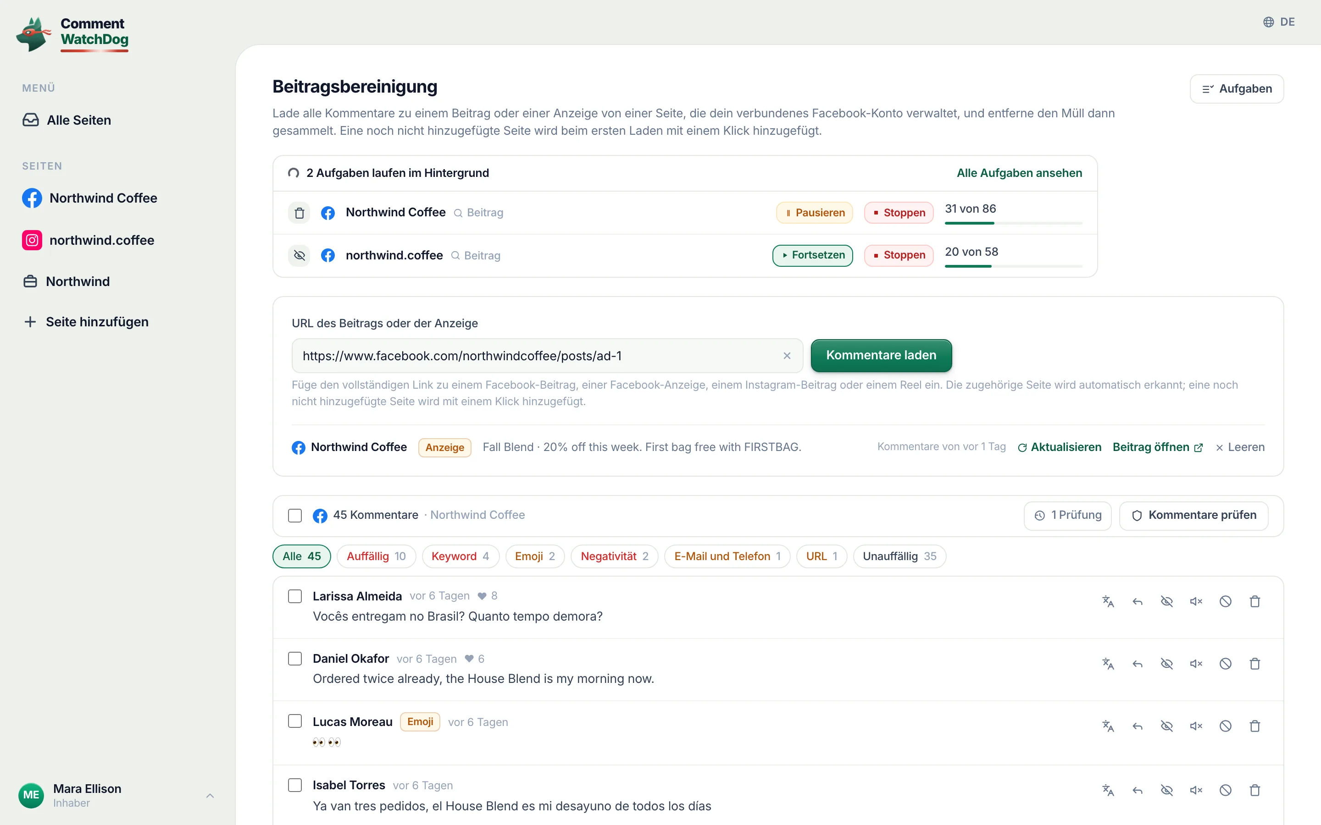Hide Isabel Torres's comment
This screenshot has width=1321, height=825.
pos(1166,790)
